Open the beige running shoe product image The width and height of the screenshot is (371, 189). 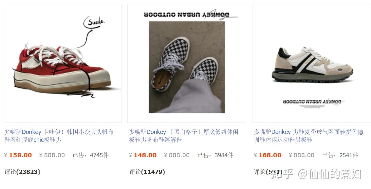click(x=312, y=63)
